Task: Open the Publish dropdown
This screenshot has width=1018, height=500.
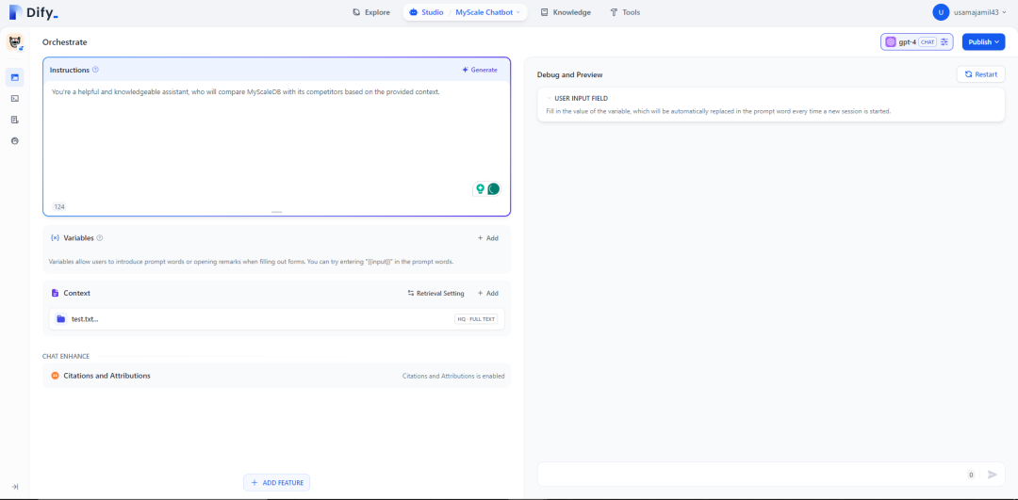Action: (983, 42)
